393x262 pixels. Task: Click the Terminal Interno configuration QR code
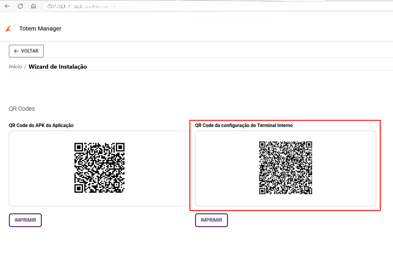pyautogui.click(x=286, y=168)
